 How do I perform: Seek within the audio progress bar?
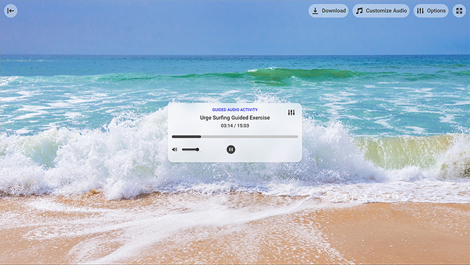[235, 137]
